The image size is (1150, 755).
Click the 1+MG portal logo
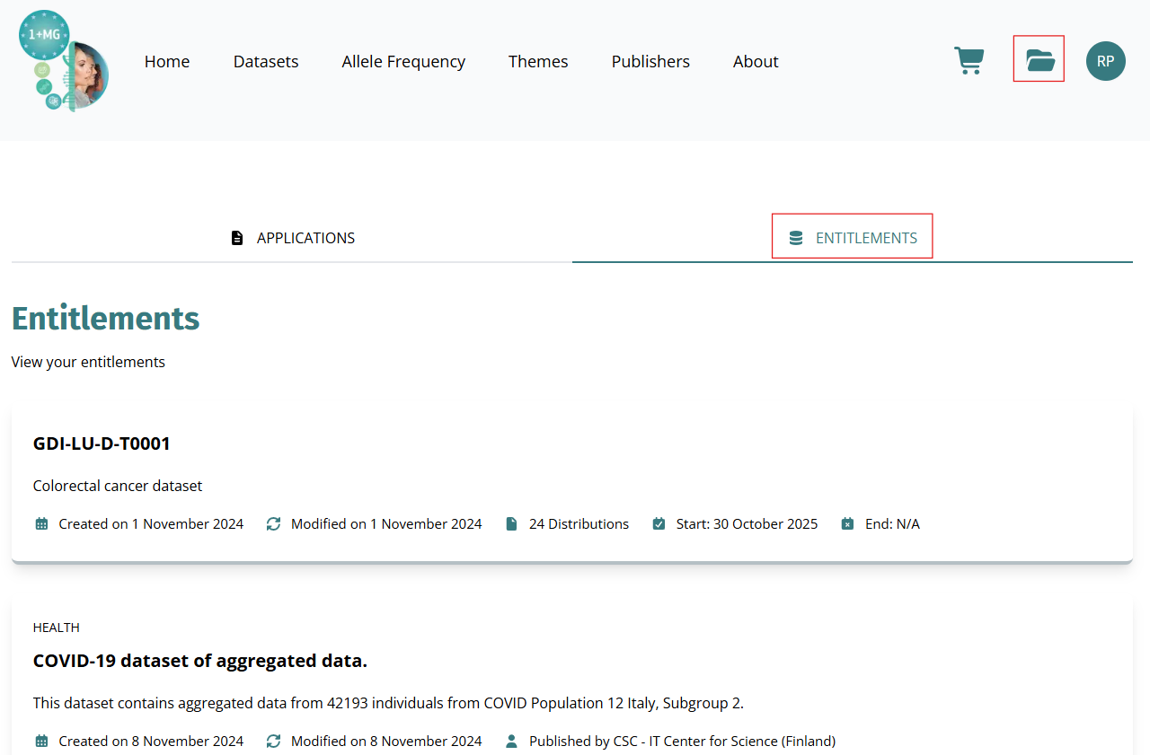pos(64,60)
